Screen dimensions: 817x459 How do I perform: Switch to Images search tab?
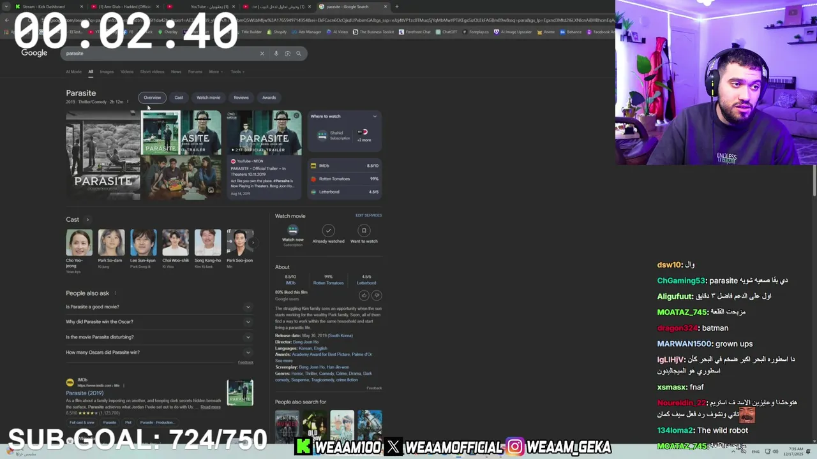[107, 71]
